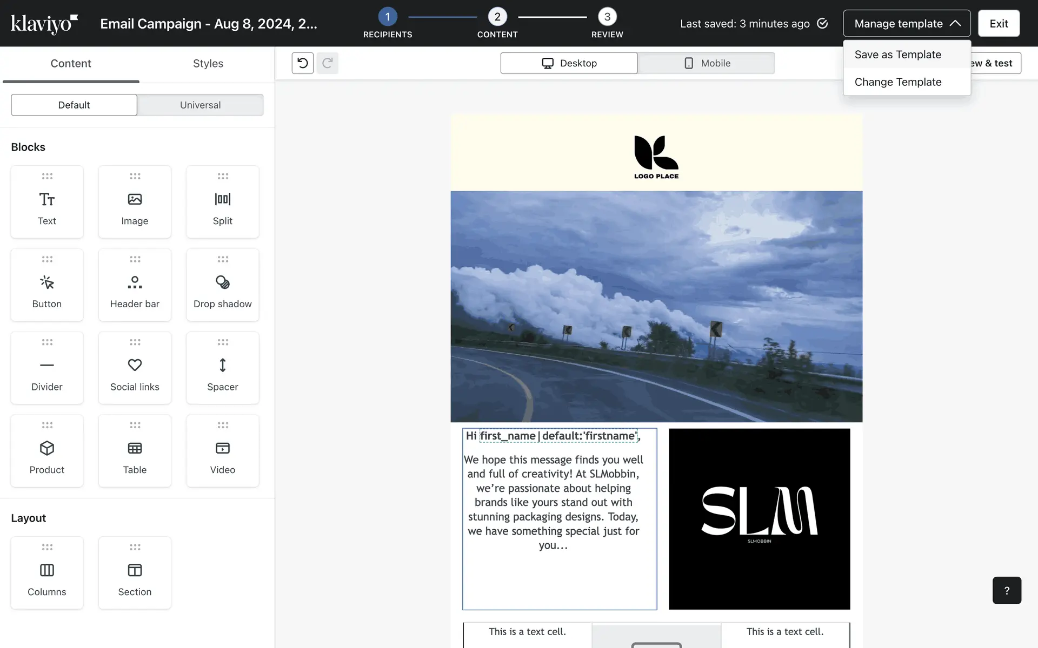The image size is (1038, 648).
Task: Select the Text block icon
Action: pos(47,200)
